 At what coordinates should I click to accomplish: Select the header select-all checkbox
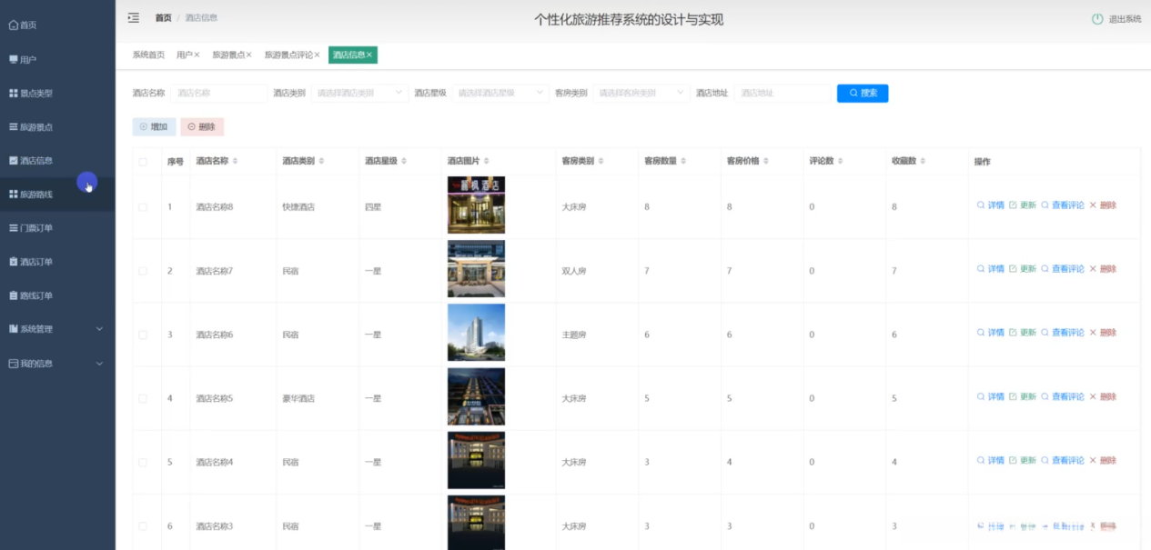tap(142, 162)
